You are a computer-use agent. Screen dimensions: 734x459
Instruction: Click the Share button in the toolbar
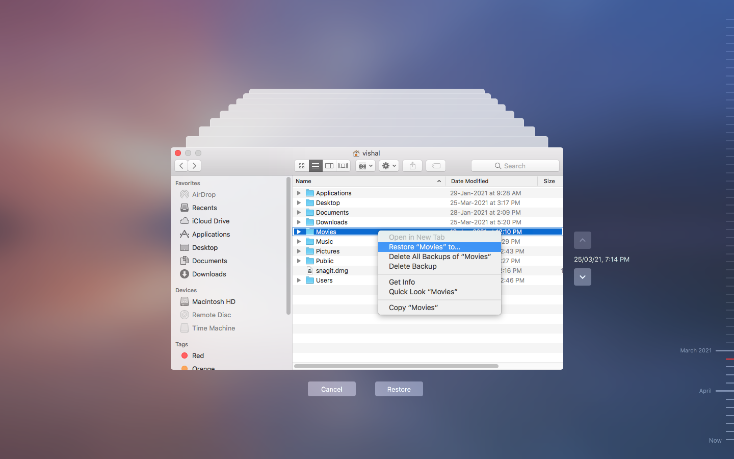(x=412, y=165)
